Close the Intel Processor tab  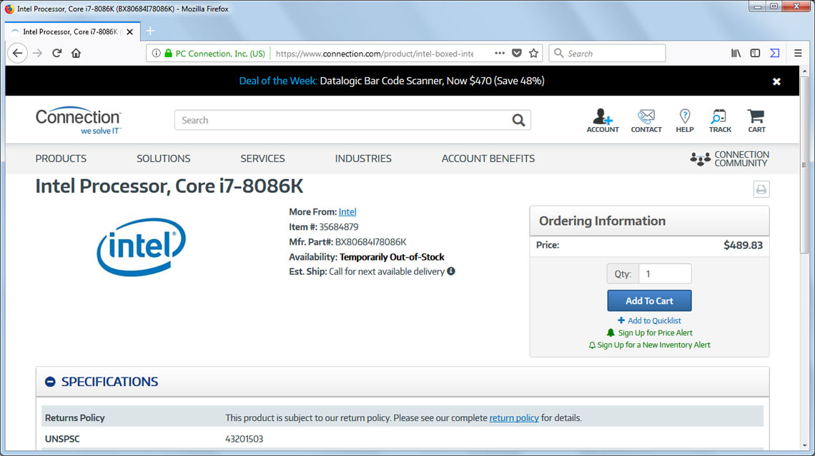129,31
